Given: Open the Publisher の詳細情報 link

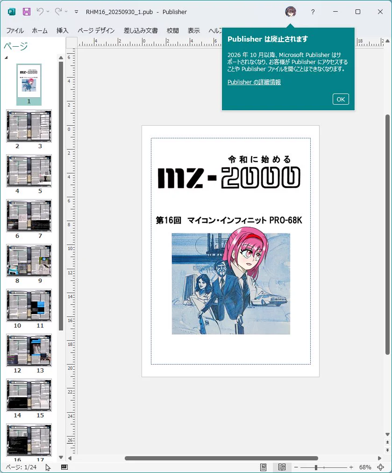Looking at the screenshot, I should click(x=254, y=82).
